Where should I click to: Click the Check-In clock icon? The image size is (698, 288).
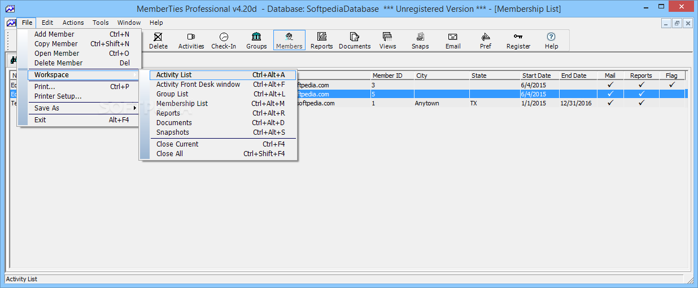coord(224,41)
